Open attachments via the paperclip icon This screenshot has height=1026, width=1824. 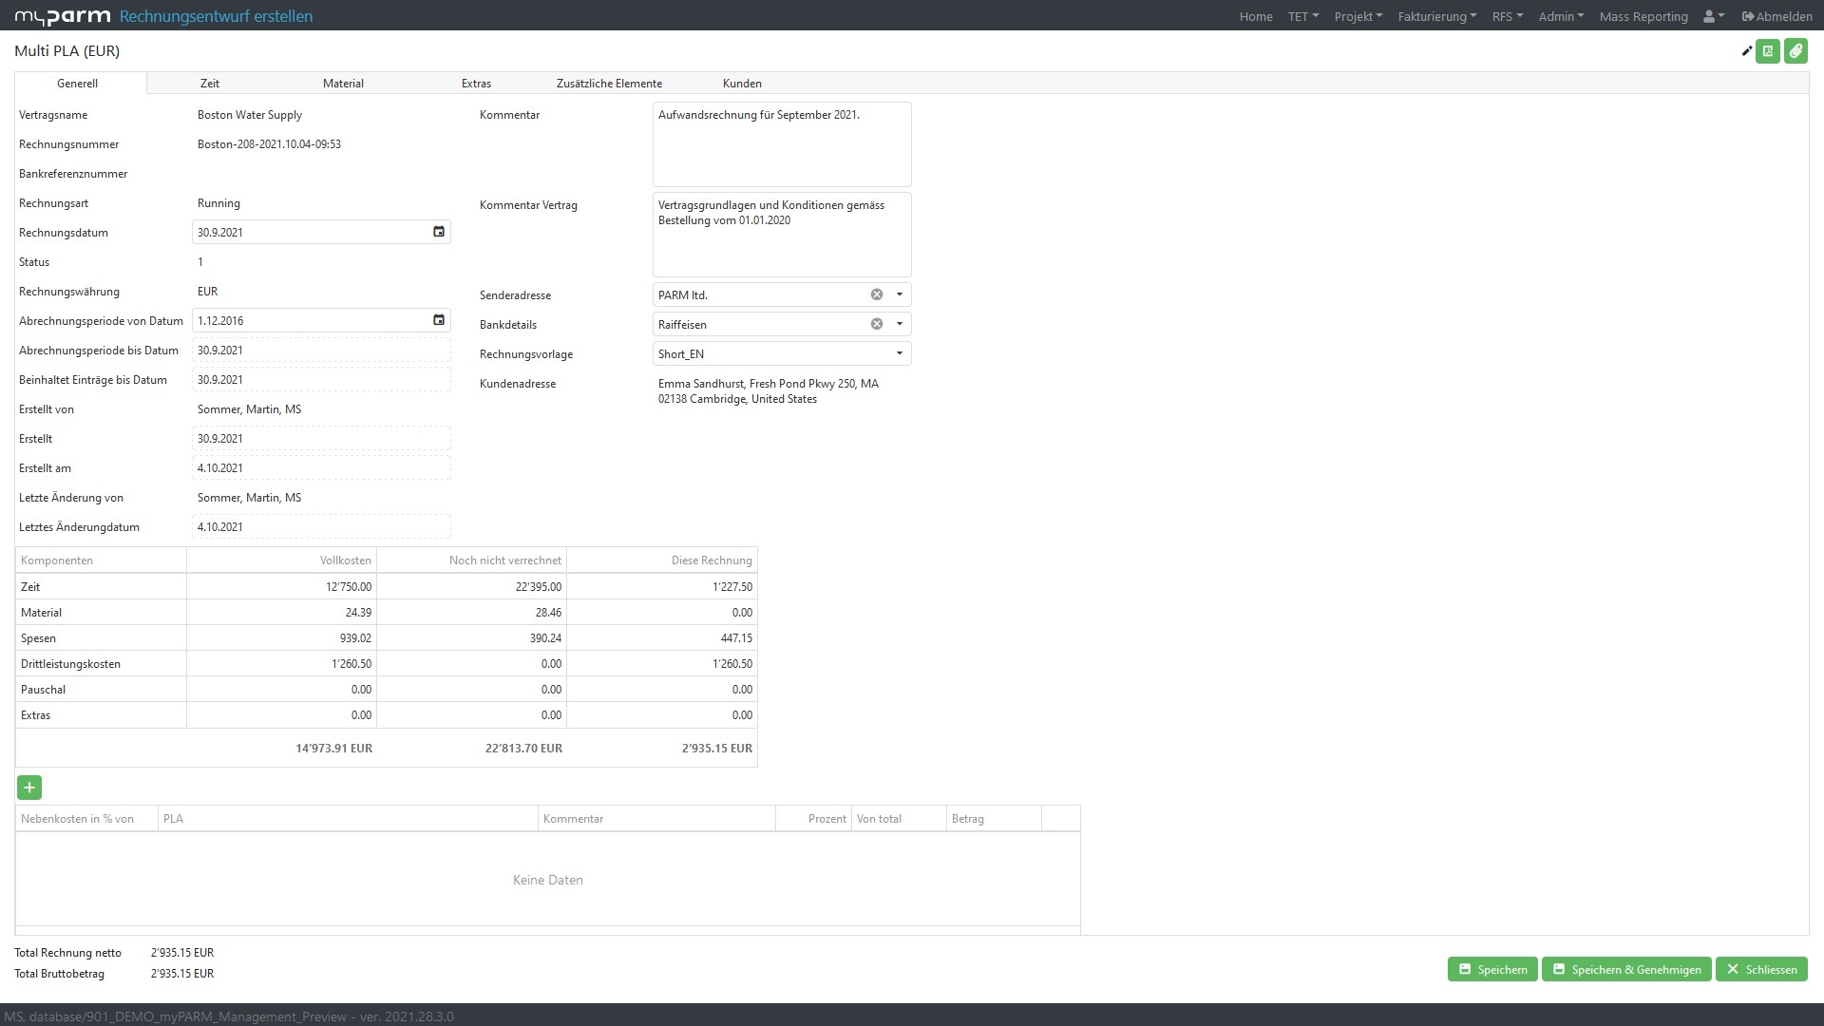tap(1795, 51)
